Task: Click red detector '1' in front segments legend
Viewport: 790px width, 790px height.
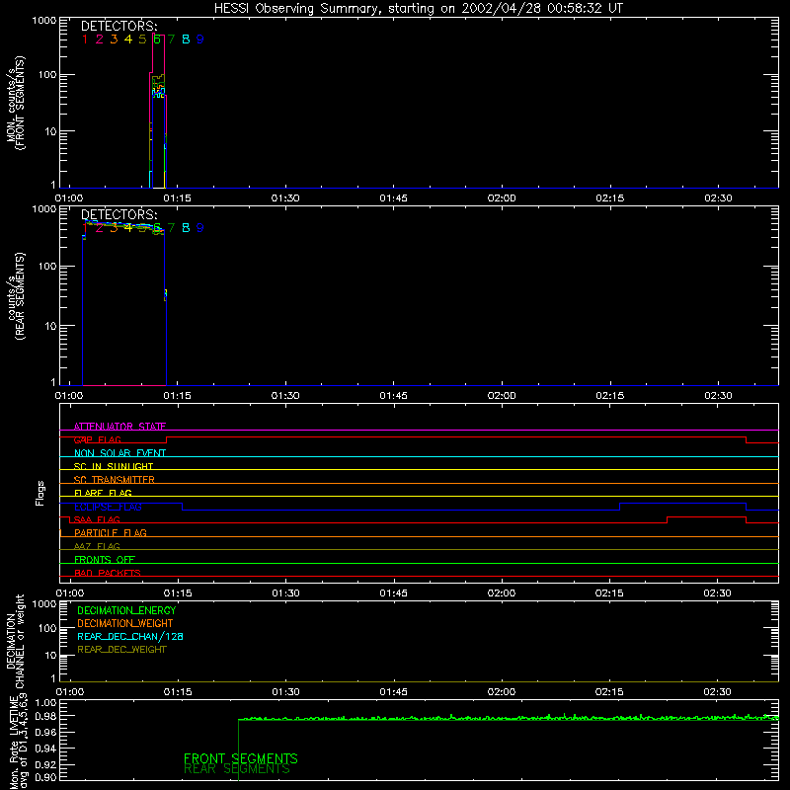Action: 85,39
